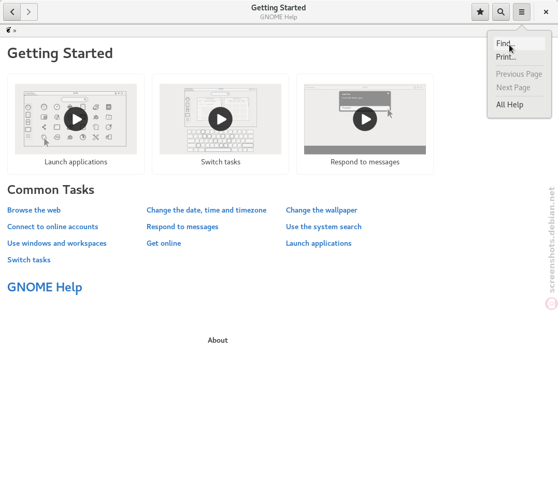This screenshot has width=558, height=491.
Task: Click the Launch applications video caption
Action: 76,162
